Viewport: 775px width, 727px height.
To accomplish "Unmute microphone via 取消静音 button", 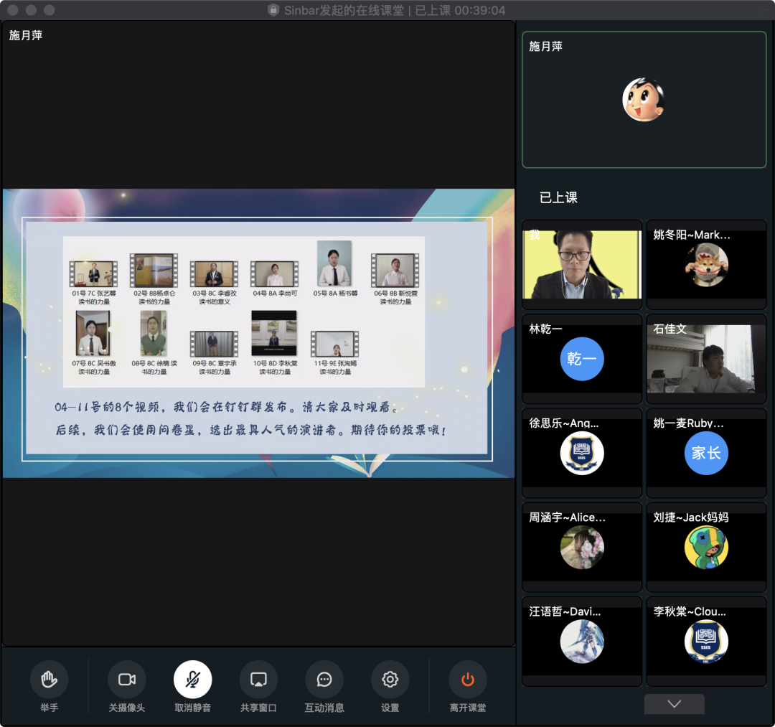I will point(192,679).
